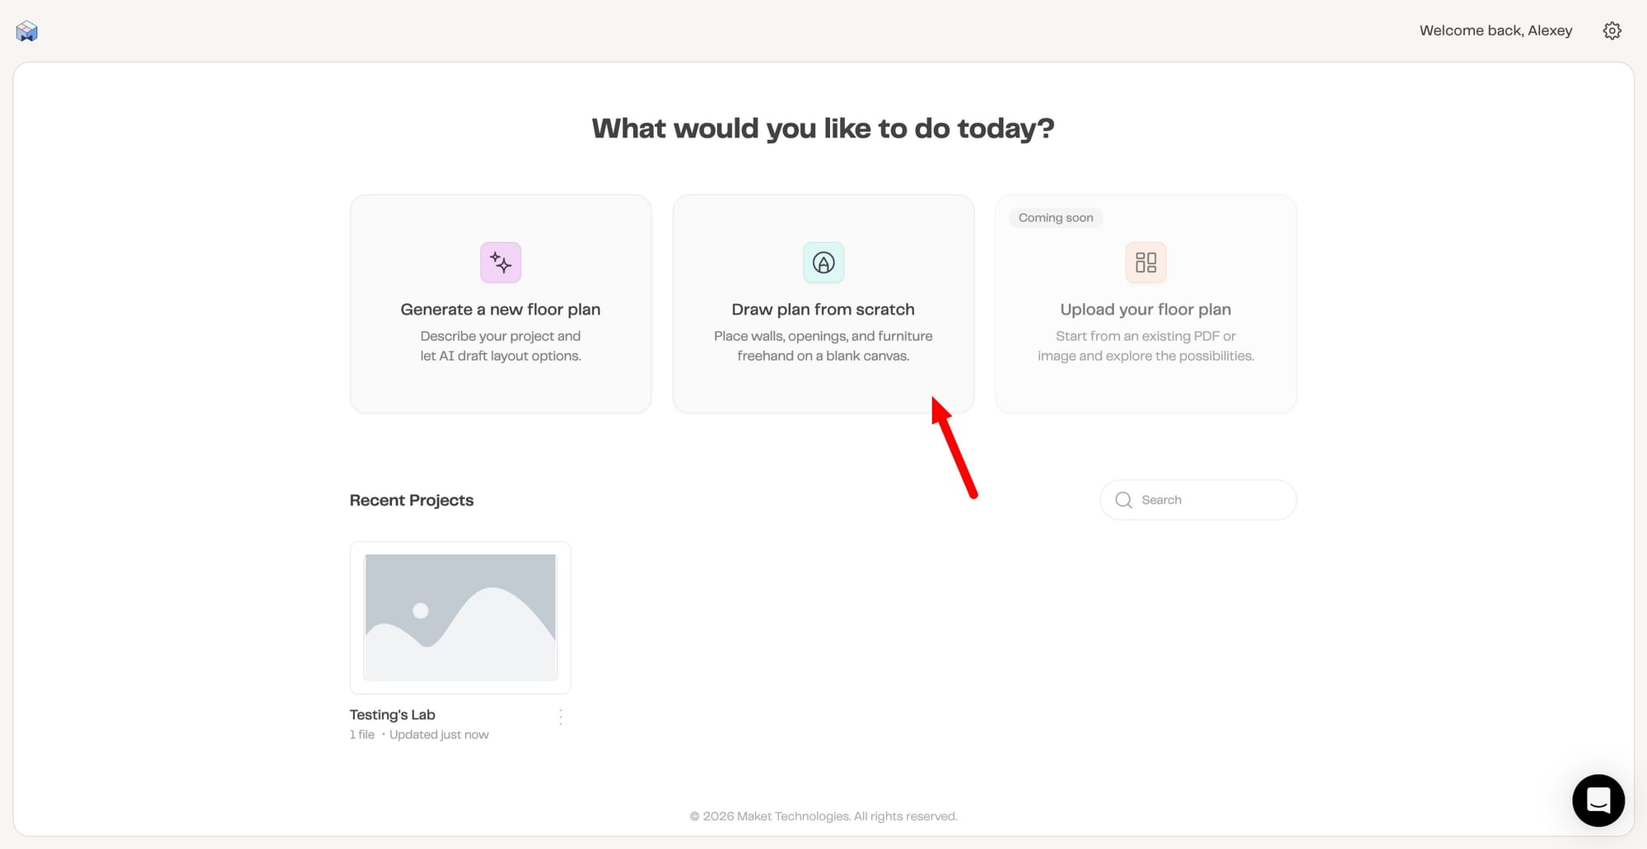Open Testing's Lab project thumbnail
This screenshot has width=1647, height=849.
click(x=460, y=618)
